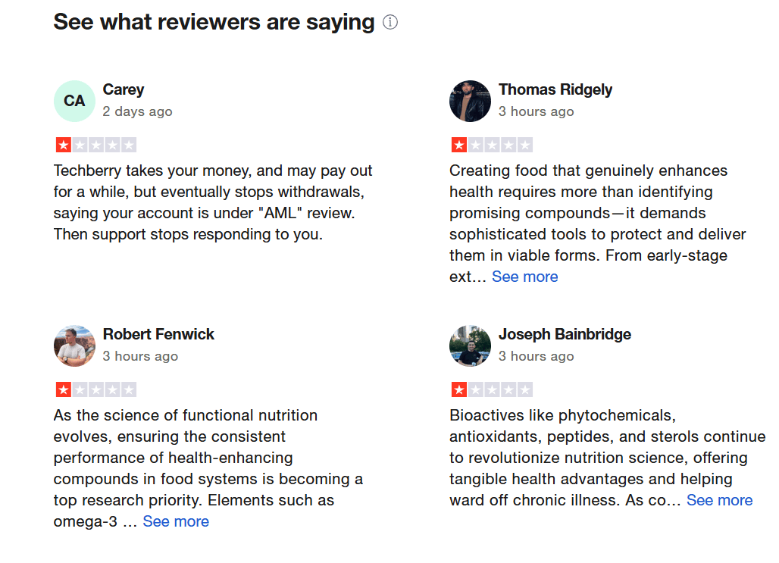The height and width of the screenshot is (563, 779).
Task: Click Carey's Techberry review text
Action: click(212, 202)
